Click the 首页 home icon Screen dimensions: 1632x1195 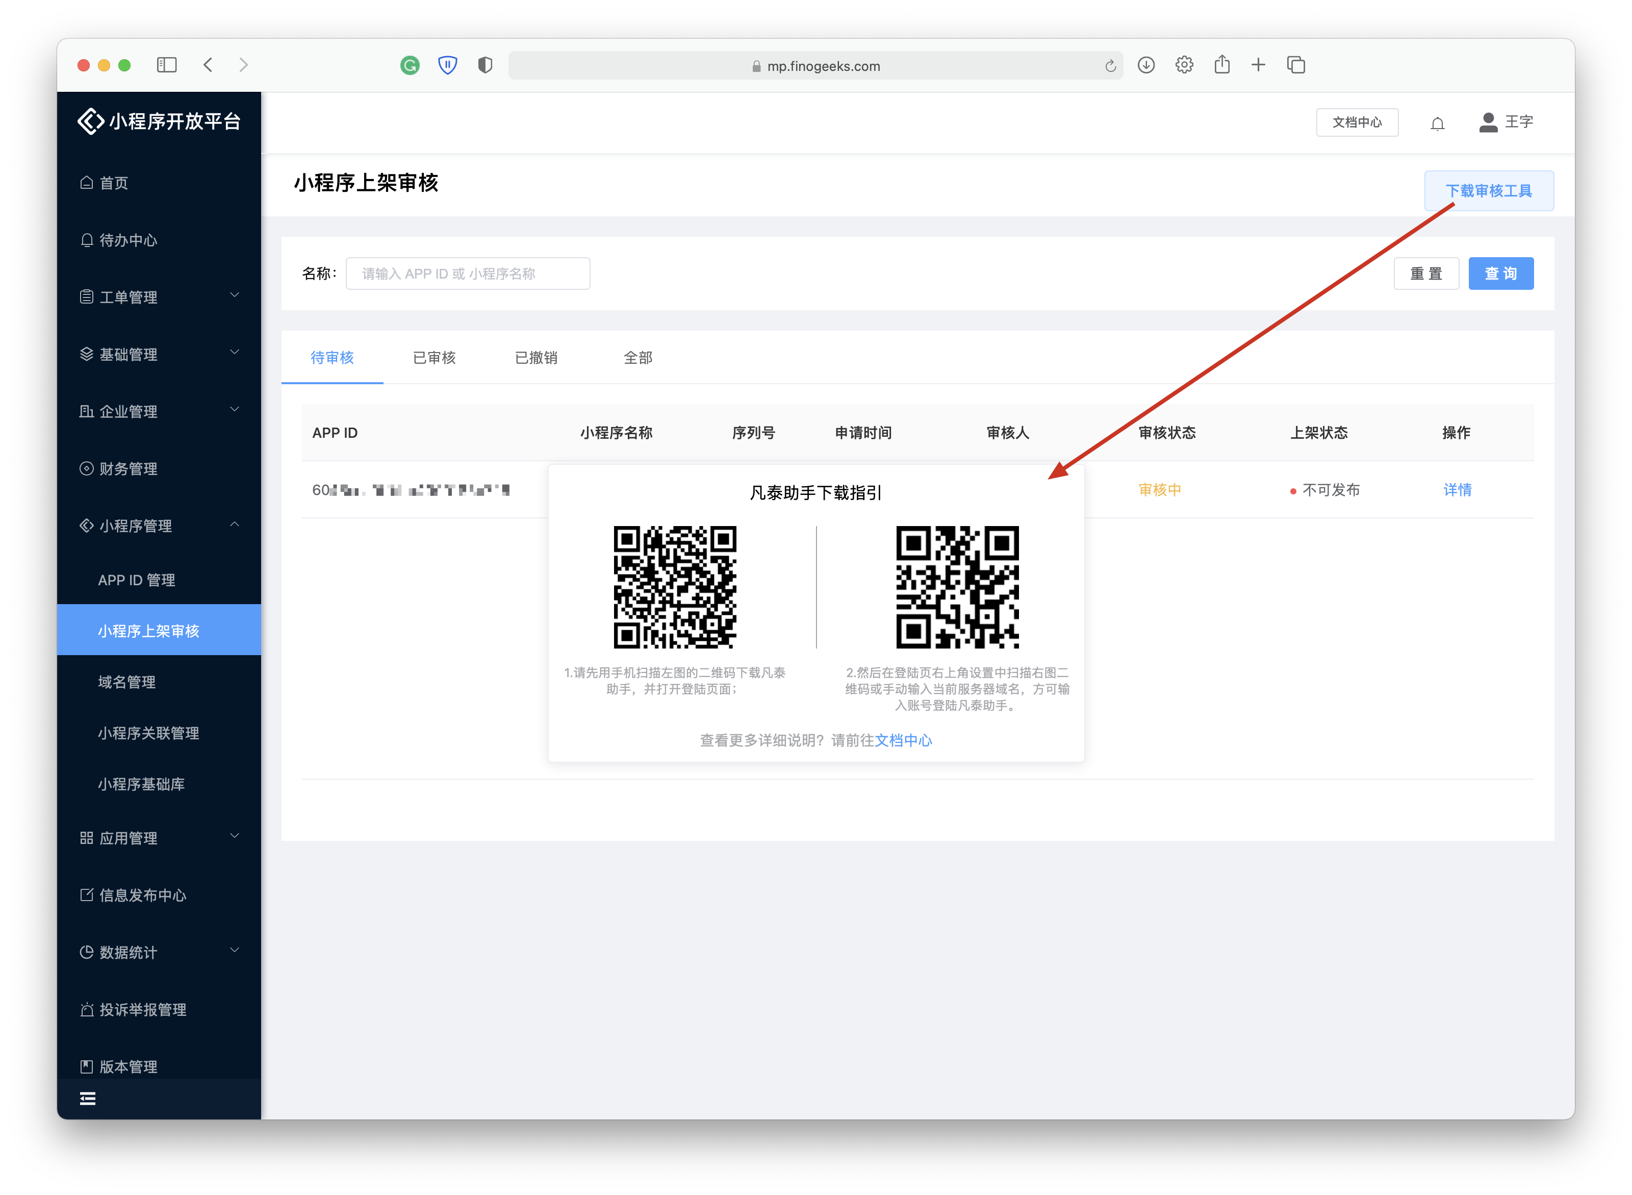click(87, 182)
